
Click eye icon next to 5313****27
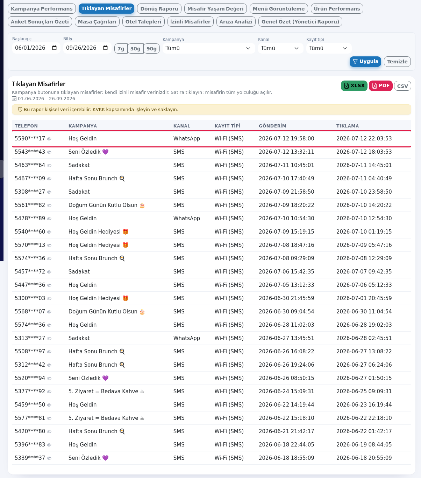tap(49, 339)
